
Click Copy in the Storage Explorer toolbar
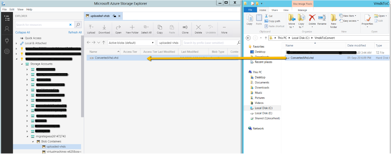click(160, 29)
